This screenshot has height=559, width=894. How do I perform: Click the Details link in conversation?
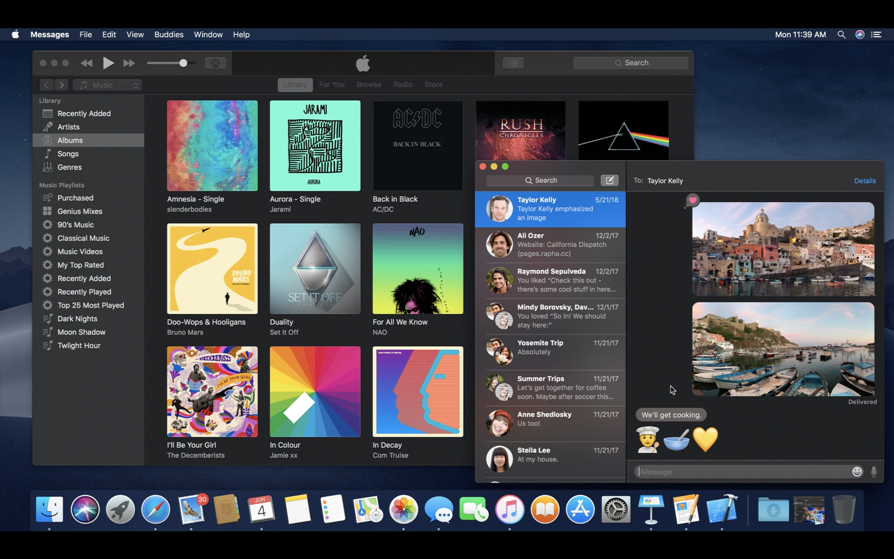pos(864,181)
